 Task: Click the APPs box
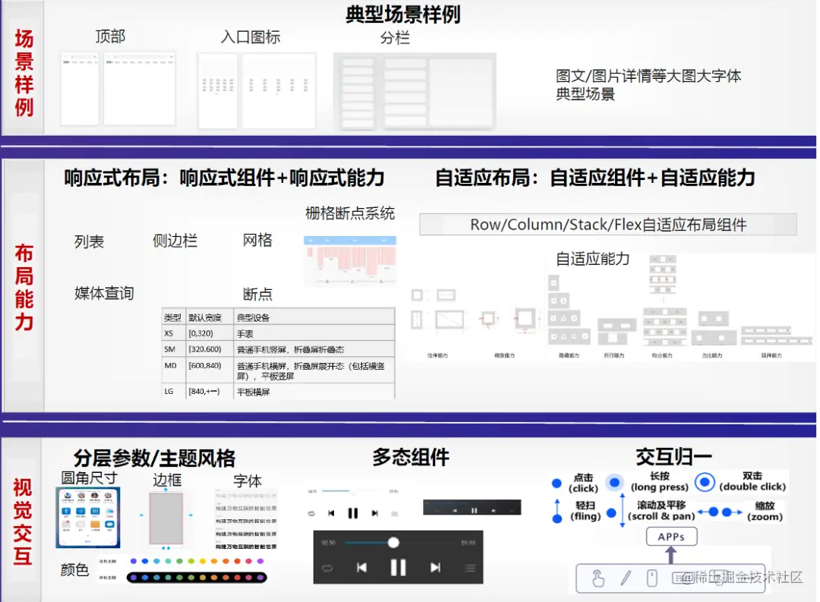pos(671,537)
